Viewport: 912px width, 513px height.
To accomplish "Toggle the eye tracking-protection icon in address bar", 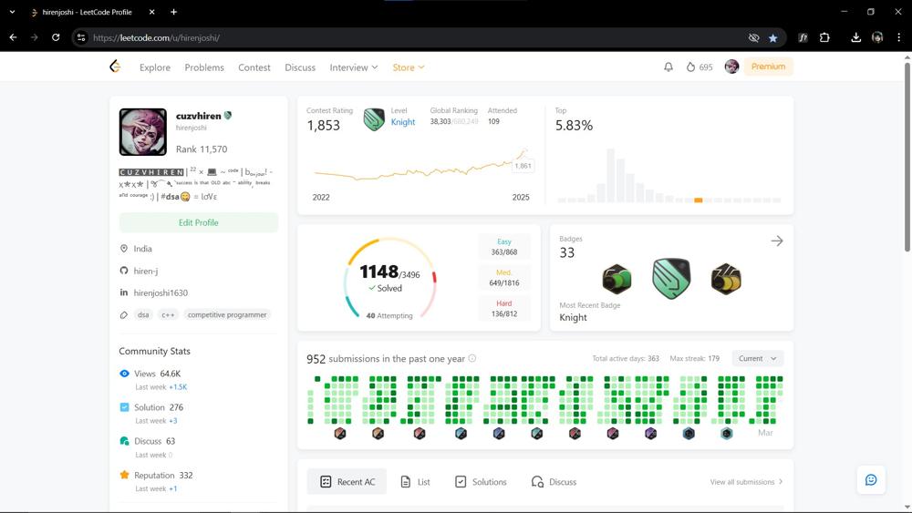I will pyautogui.click(x=753, y=37).
